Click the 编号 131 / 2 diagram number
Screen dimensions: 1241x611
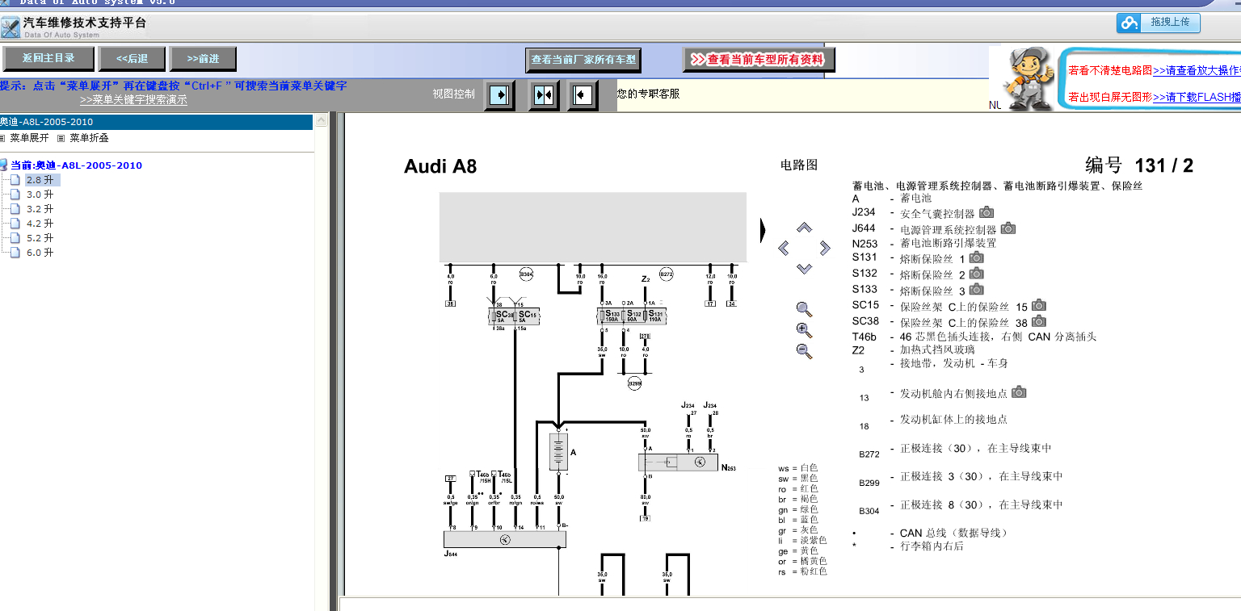1139,165
